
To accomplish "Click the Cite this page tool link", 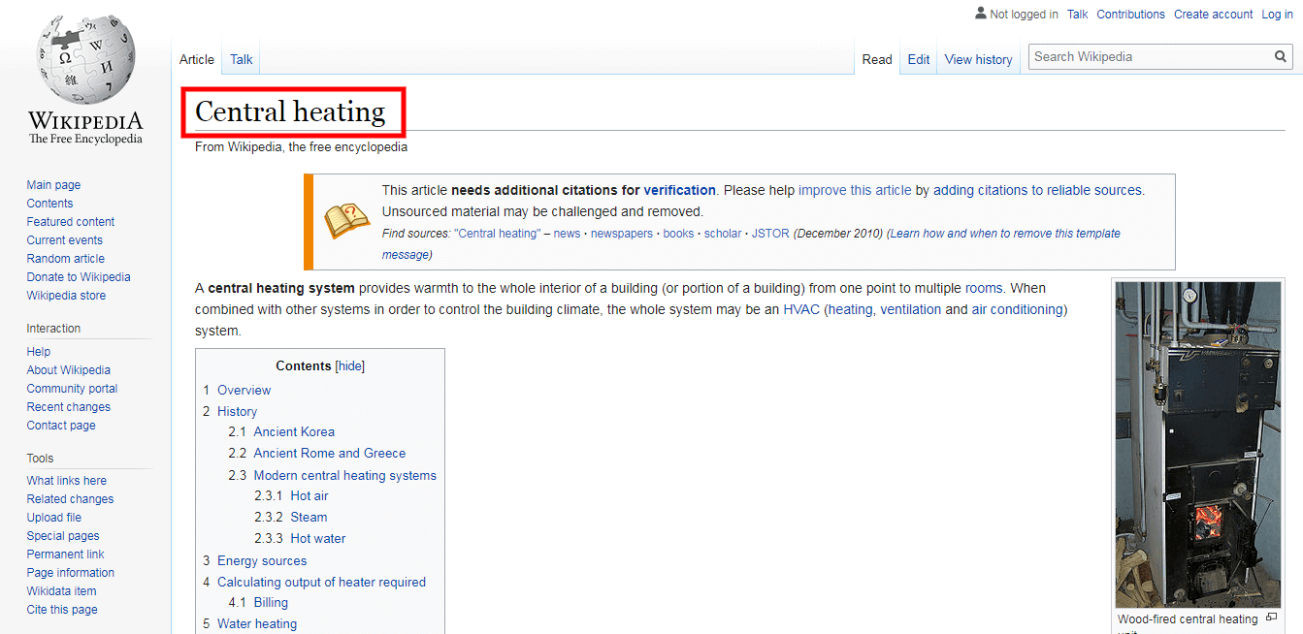I will (62, 610).
